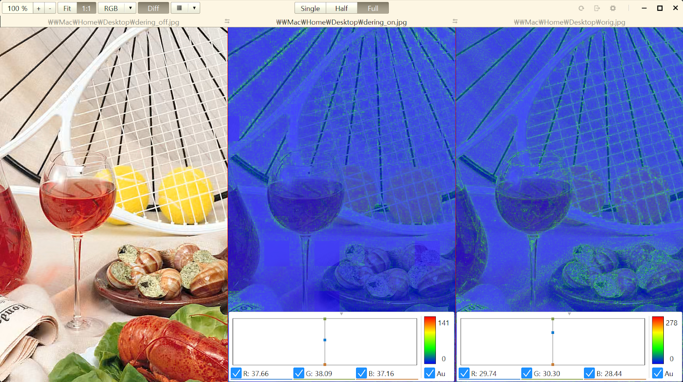683x382 pixels.
Task: Click the zoom out minus button
Action: (50, 8)
